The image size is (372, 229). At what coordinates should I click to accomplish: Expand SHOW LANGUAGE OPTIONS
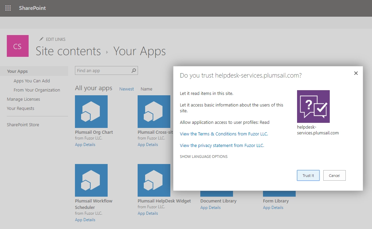click(204, 157)
